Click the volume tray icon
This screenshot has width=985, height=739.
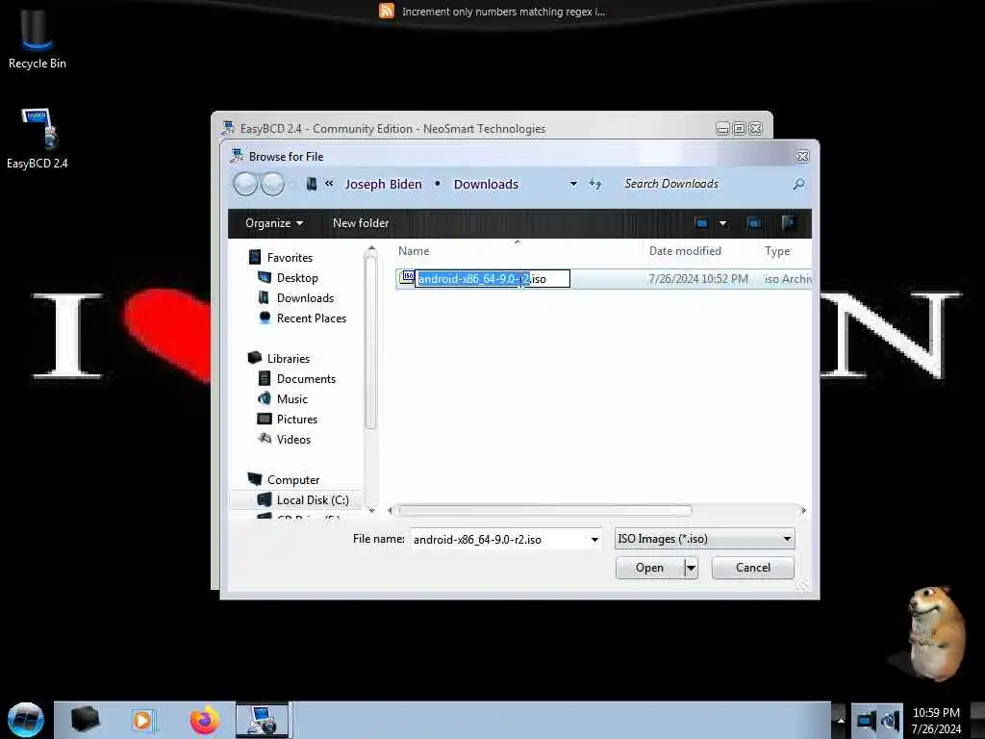[x=890, y=720]
